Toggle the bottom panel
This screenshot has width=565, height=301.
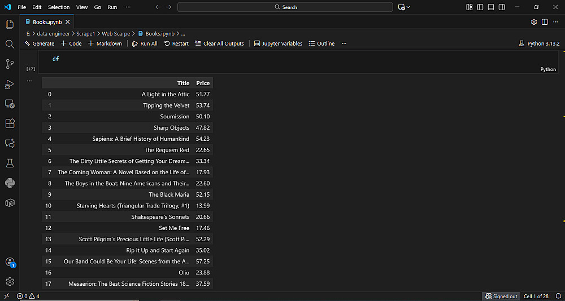tap(491, 7)
